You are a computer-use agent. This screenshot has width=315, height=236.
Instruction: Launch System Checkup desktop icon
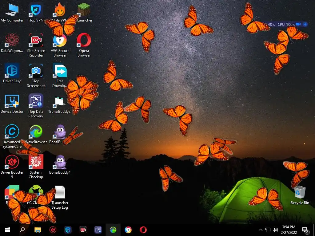pos(36,167)
